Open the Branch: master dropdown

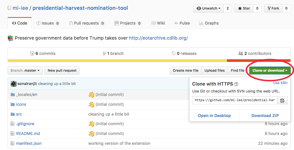(x=25, y=71)
